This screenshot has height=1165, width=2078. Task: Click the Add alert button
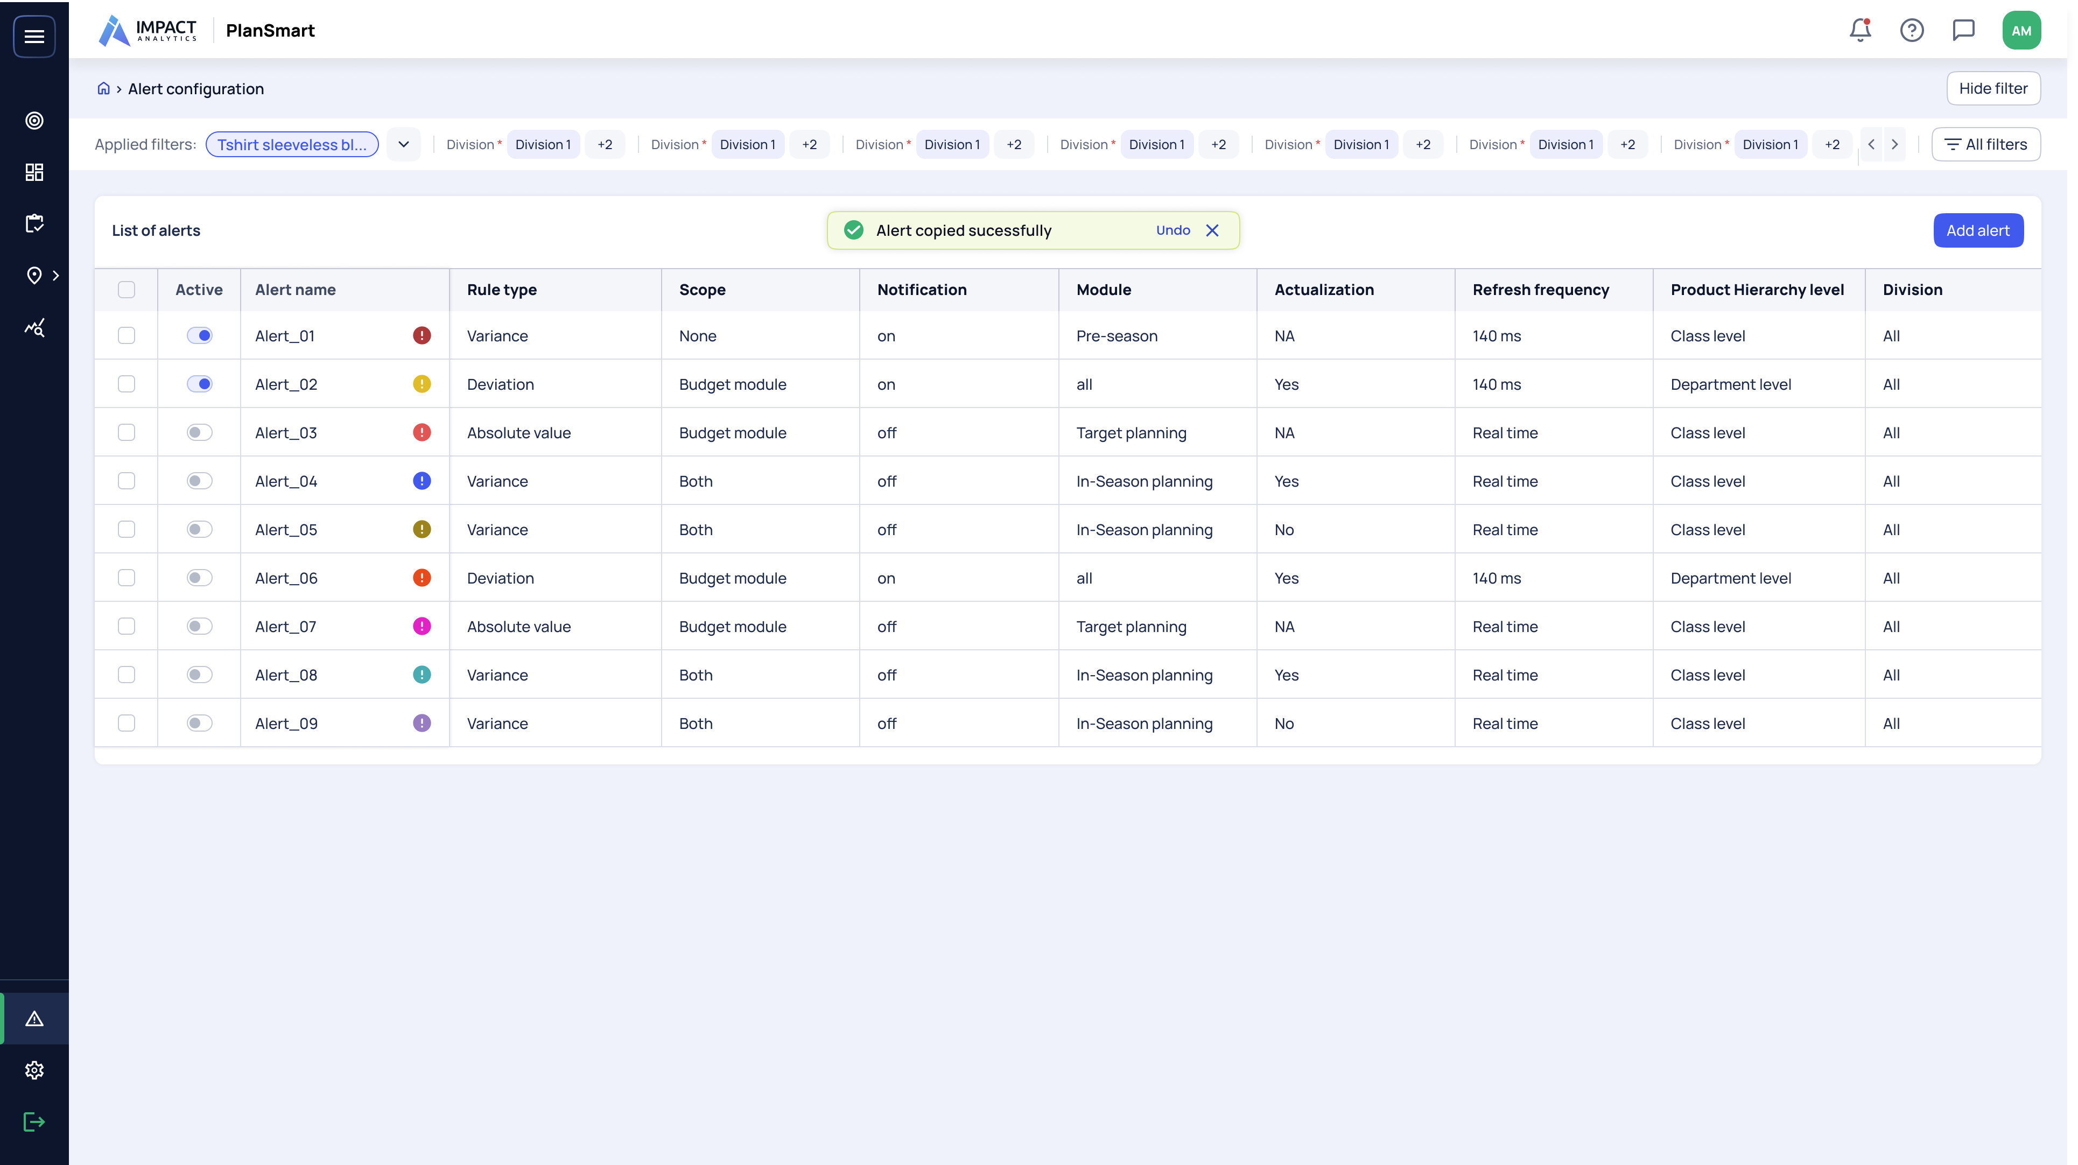click(x=1978, y=231)
